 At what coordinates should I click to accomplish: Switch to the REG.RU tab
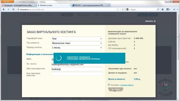point(89,5)
